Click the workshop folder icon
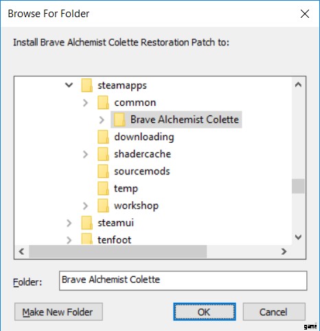Screen dimensions: 320x331 [103, 205]
